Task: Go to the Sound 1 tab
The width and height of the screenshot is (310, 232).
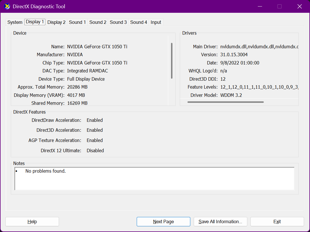Action: coord(77,22)
